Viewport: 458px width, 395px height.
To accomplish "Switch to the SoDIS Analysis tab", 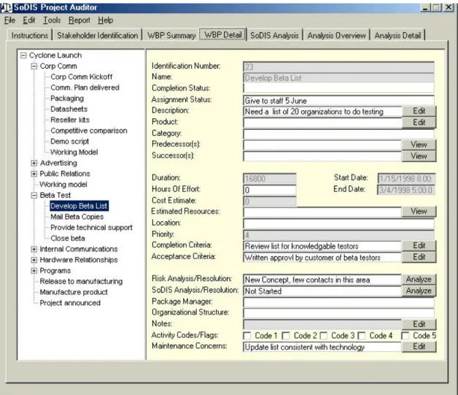I will [x=274, y=35].
